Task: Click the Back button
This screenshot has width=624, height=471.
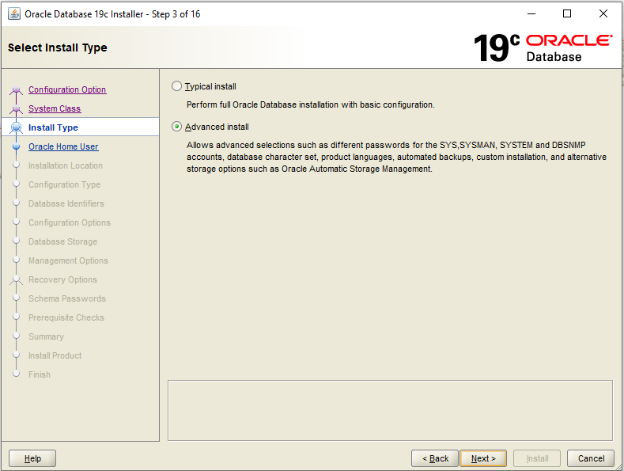Action: 435,458
